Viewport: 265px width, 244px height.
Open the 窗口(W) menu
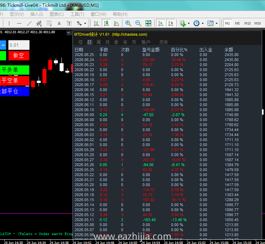pos(98,14)
